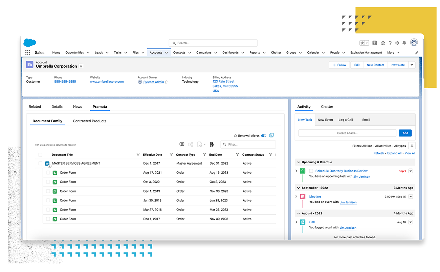
Task: Filter the Contract Status column
Action: tap(270, 155)
